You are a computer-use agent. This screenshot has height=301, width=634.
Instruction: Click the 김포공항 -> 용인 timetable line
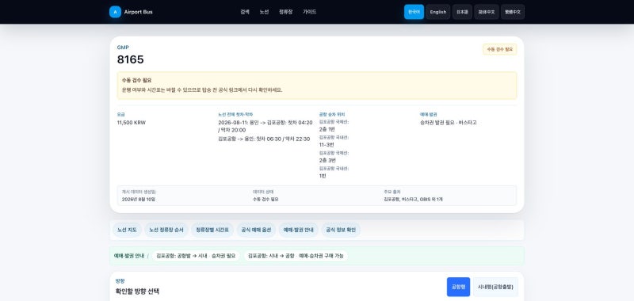[264, 139]
